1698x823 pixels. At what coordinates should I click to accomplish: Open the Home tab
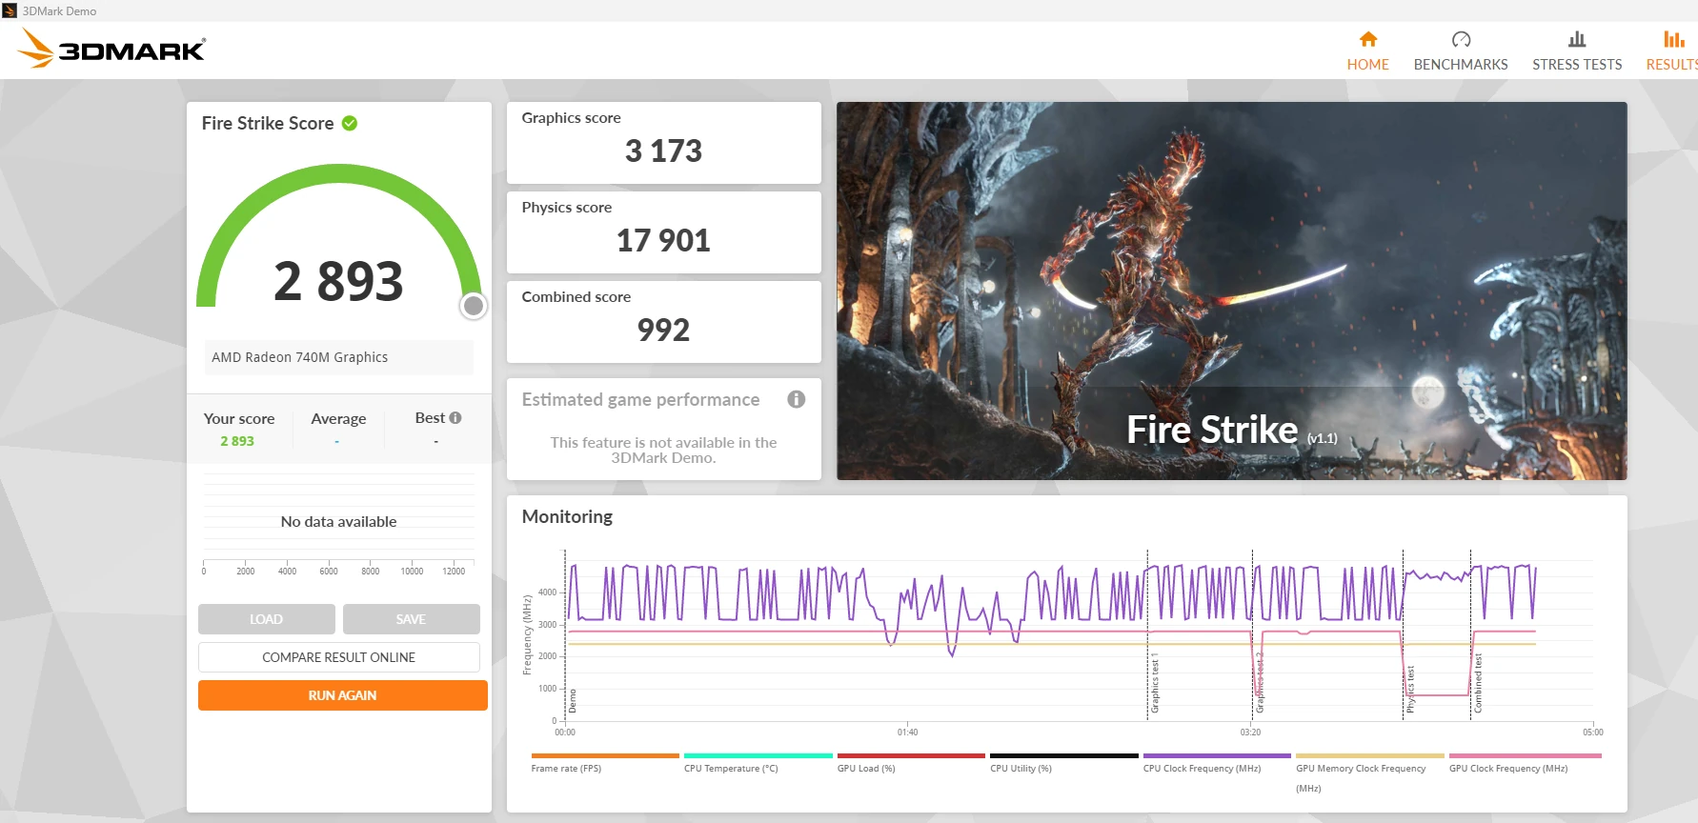click(x=1367, y=50)
